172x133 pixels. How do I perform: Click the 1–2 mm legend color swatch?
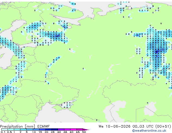tap(17, 129)
